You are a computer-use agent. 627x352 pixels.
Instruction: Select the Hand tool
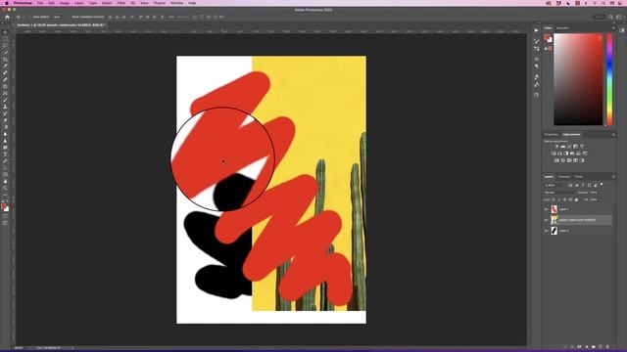tap(5, 181)
